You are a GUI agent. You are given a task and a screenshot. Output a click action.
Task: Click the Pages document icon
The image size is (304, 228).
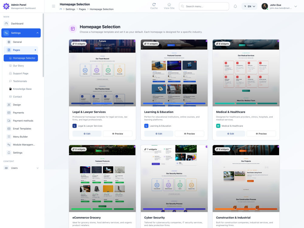[x=9, y=50]
